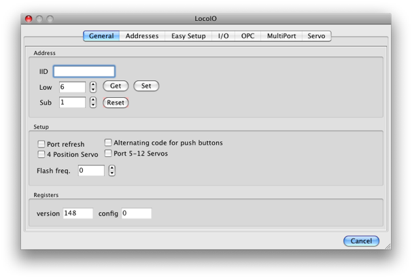412x278 pixels.
Task: Click the version register field
Action: tap(78, 213)
